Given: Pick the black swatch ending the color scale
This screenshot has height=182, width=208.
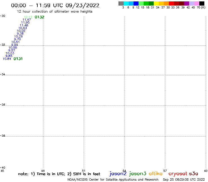Looking at the screenshot, I should point(202,3).
